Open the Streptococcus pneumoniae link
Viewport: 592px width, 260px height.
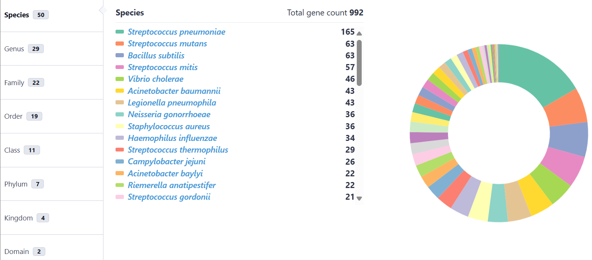click(176, 32)
